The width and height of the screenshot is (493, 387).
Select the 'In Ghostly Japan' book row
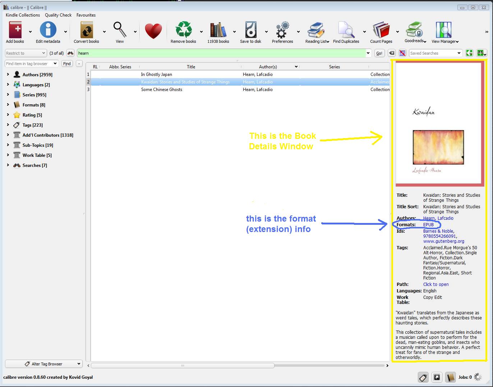(240, 74)
